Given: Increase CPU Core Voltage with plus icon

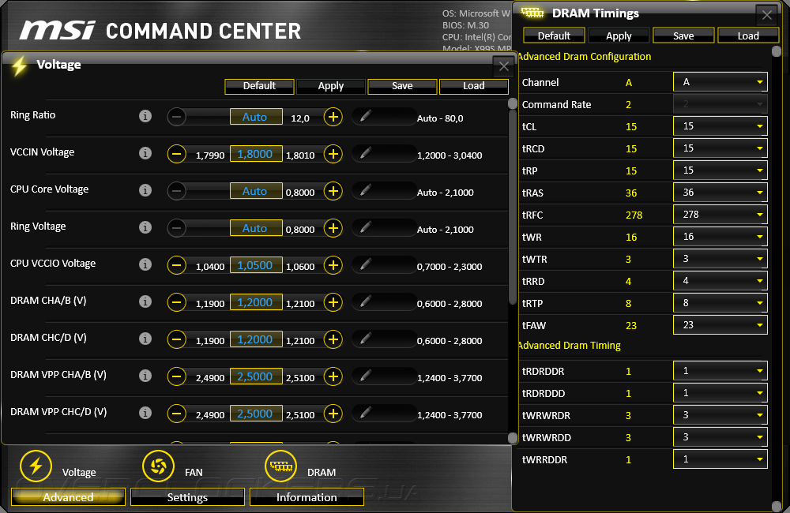Looking at the screenshot, I should [x=333, y=191].
